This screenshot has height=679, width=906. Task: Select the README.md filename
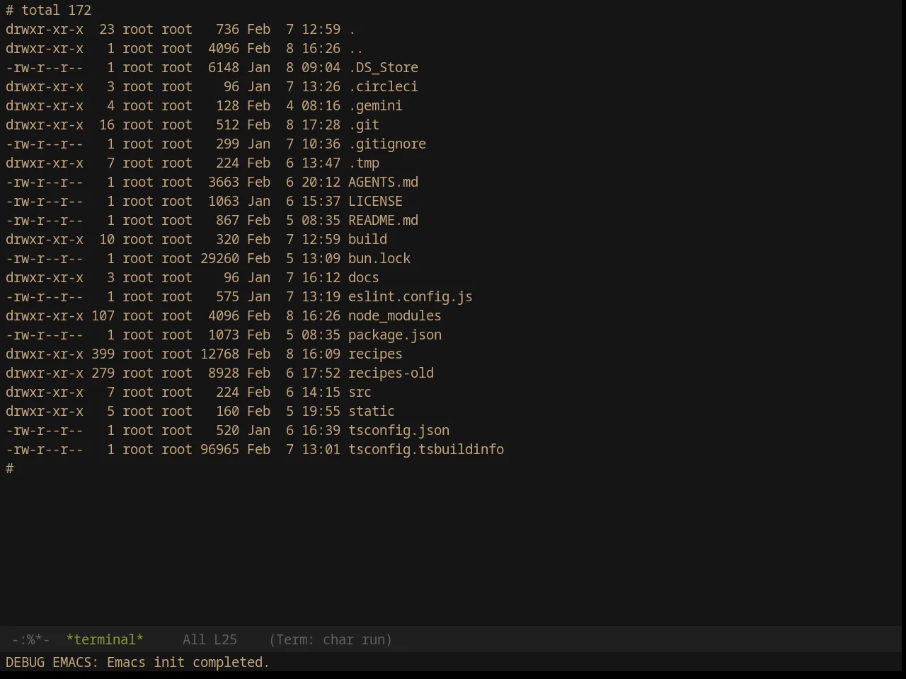(383, 220)
